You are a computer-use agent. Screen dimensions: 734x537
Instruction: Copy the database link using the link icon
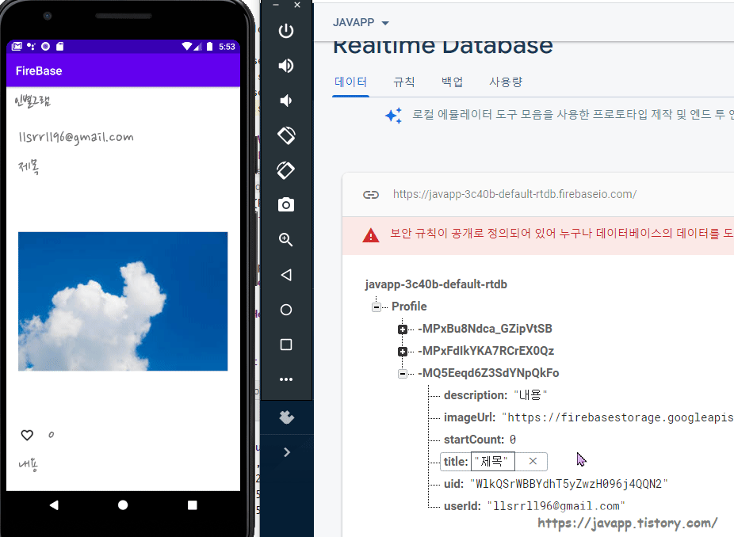coord(371,195)
